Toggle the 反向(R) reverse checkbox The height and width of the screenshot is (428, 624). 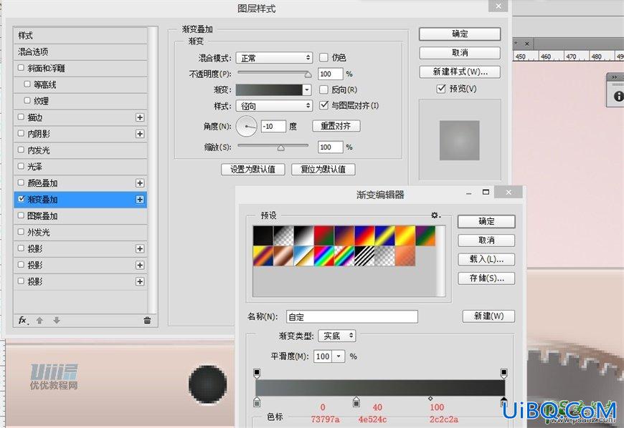(323, 89)
